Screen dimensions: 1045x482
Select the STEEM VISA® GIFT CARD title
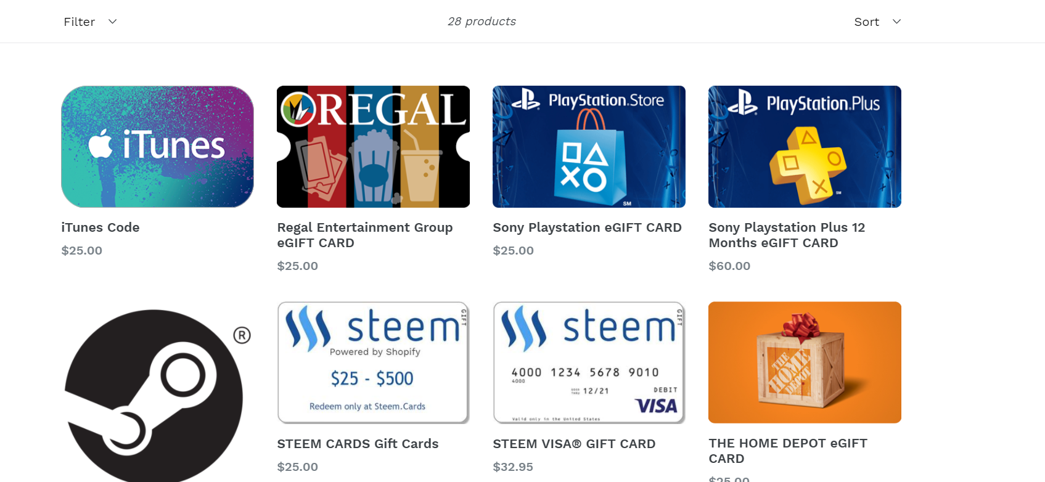(x=574, y=444)
